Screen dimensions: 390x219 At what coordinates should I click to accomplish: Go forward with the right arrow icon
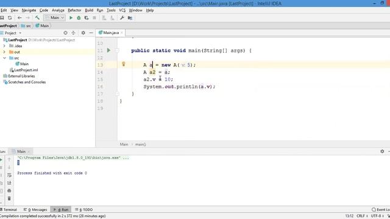click(x=27, y=18)
